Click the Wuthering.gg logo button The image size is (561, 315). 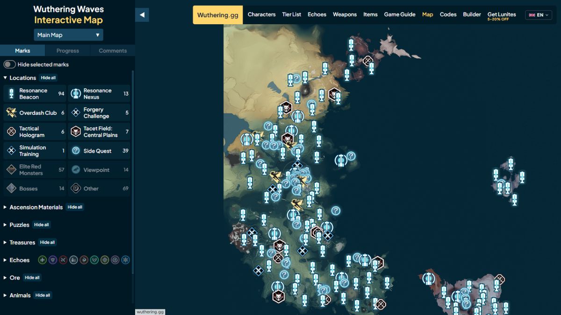pyautogui.click(x=217, y=15)
